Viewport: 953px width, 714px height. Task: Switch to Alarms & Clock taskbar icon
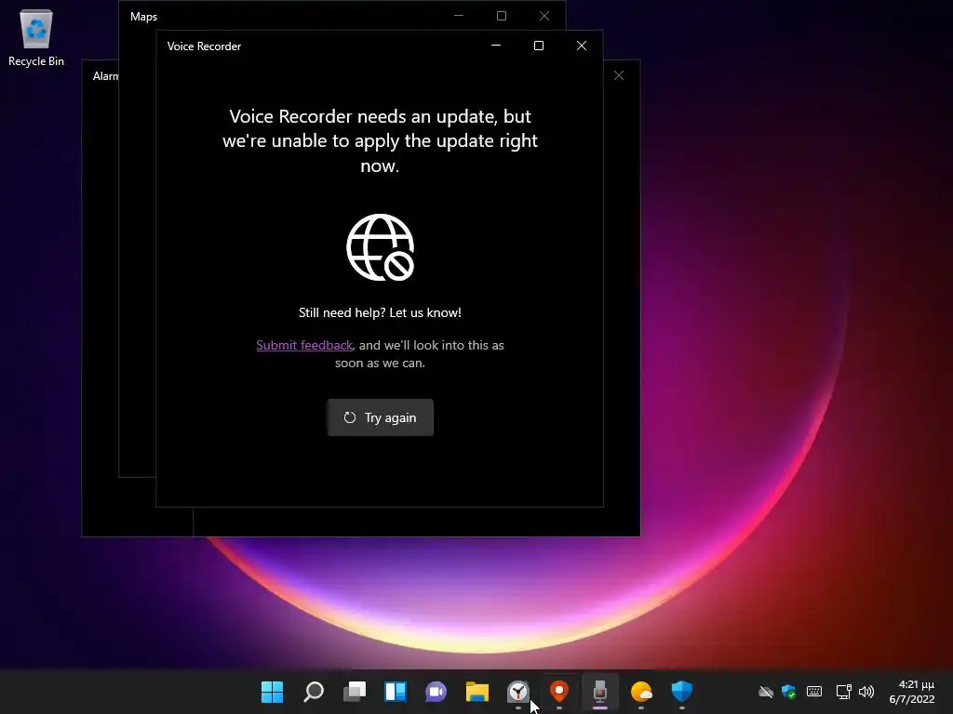coord(517,692)
